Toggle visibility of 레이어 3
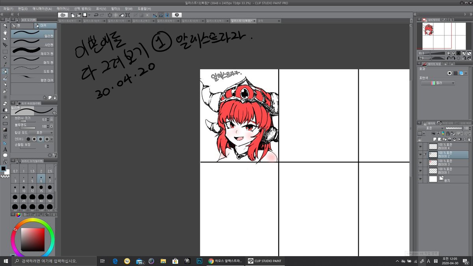473x266 pixels. coord(420,162)
